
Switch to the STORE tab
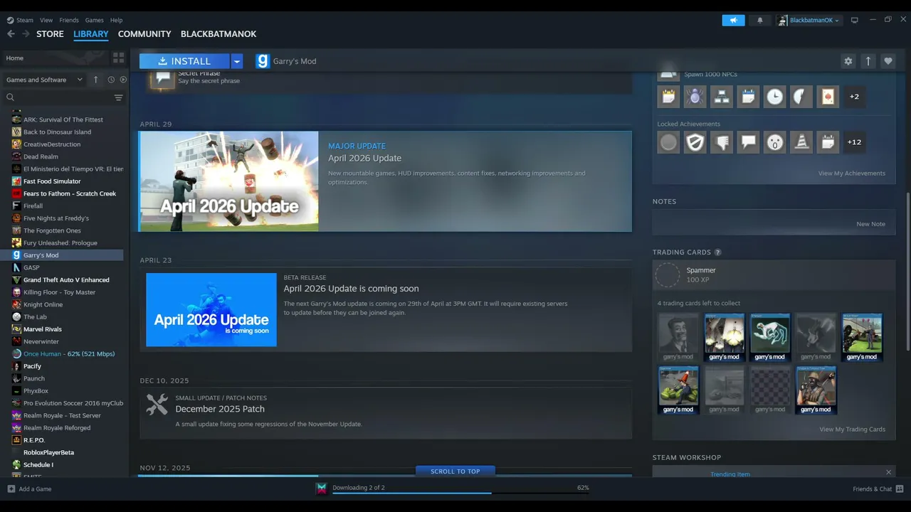pyautogui.click(x=50, y=34)
